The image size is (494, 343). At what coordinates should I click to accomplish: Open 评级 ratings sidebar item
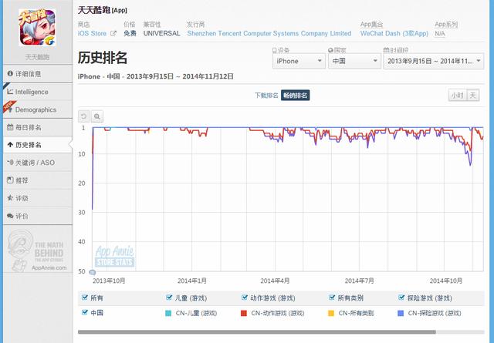36,198
